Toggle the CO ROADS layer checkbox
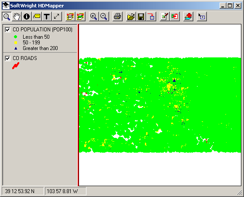Image resolution: width=244 pixels, height=197 pixels. pyautogui.click(x=7, y=58)
